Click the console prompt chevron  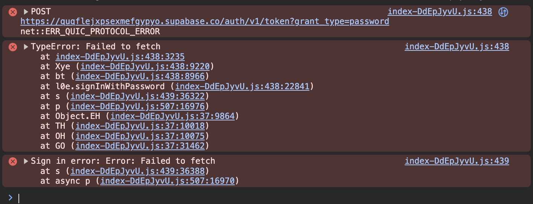[11, 198]
